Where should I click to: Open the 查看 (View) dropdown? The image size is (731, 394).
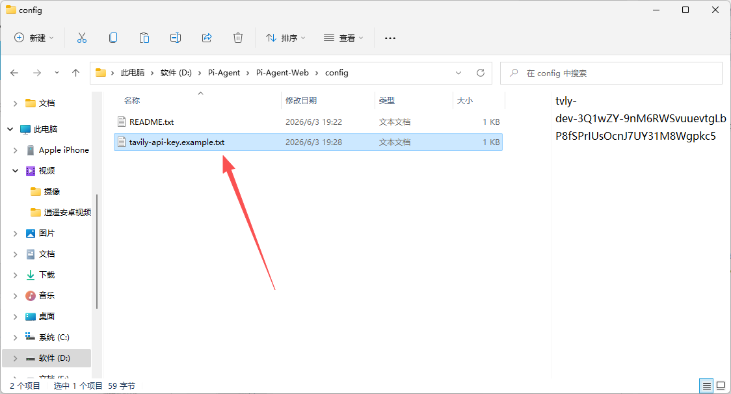343,38
